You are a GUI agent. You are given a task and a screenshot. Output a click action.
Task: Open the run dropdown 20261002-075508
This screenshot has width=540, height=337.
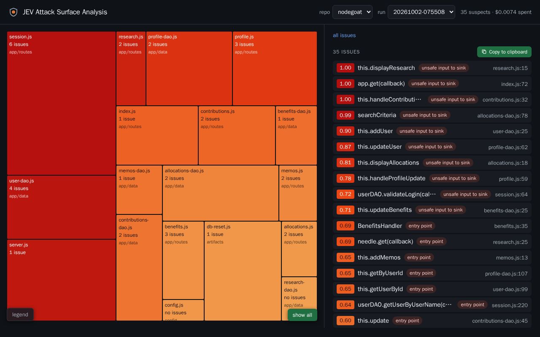click(x=421, y=12)
